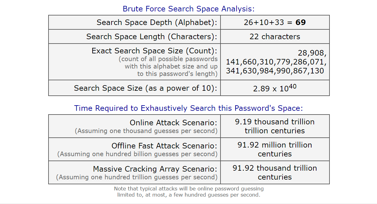Select the 26+10+33 = 69 value cell
The width and height of the screenshot is (377, 204).
click(x=275, y=22)
